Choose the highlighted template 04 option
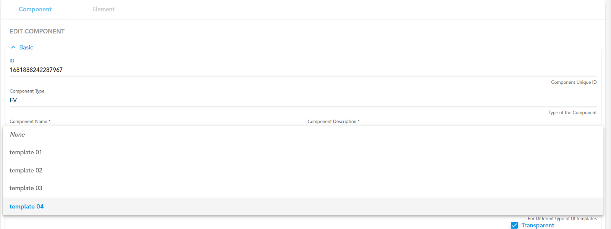 26,207
